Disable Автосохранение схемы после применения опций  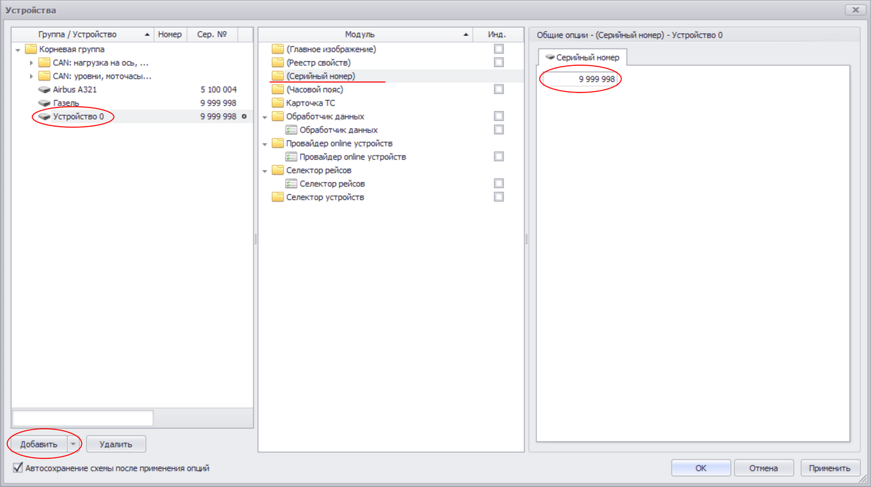[18, 468]
